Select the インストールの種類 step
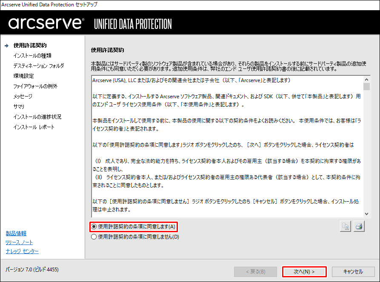380x282 pixels. [x=32, y=55]
